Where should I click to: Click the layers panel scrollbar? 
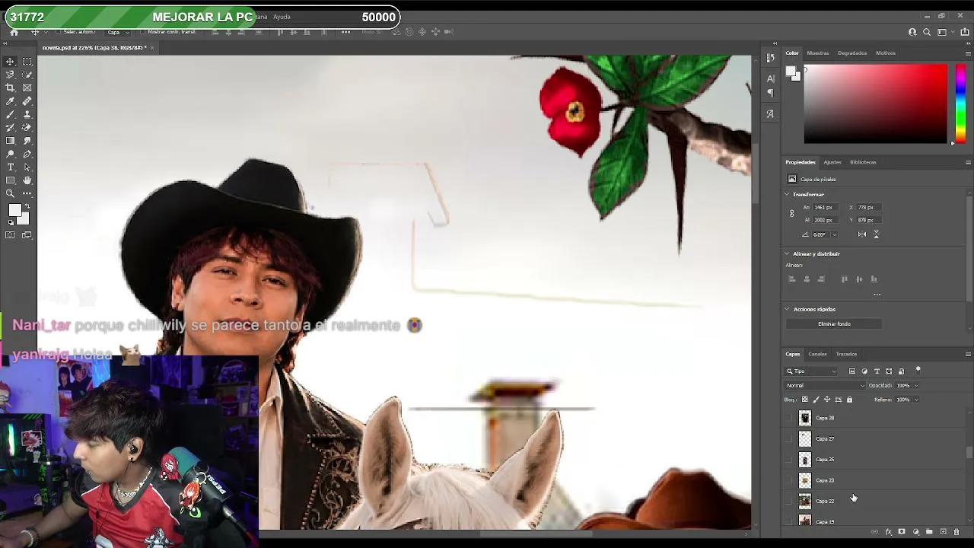tap(969, 452)
